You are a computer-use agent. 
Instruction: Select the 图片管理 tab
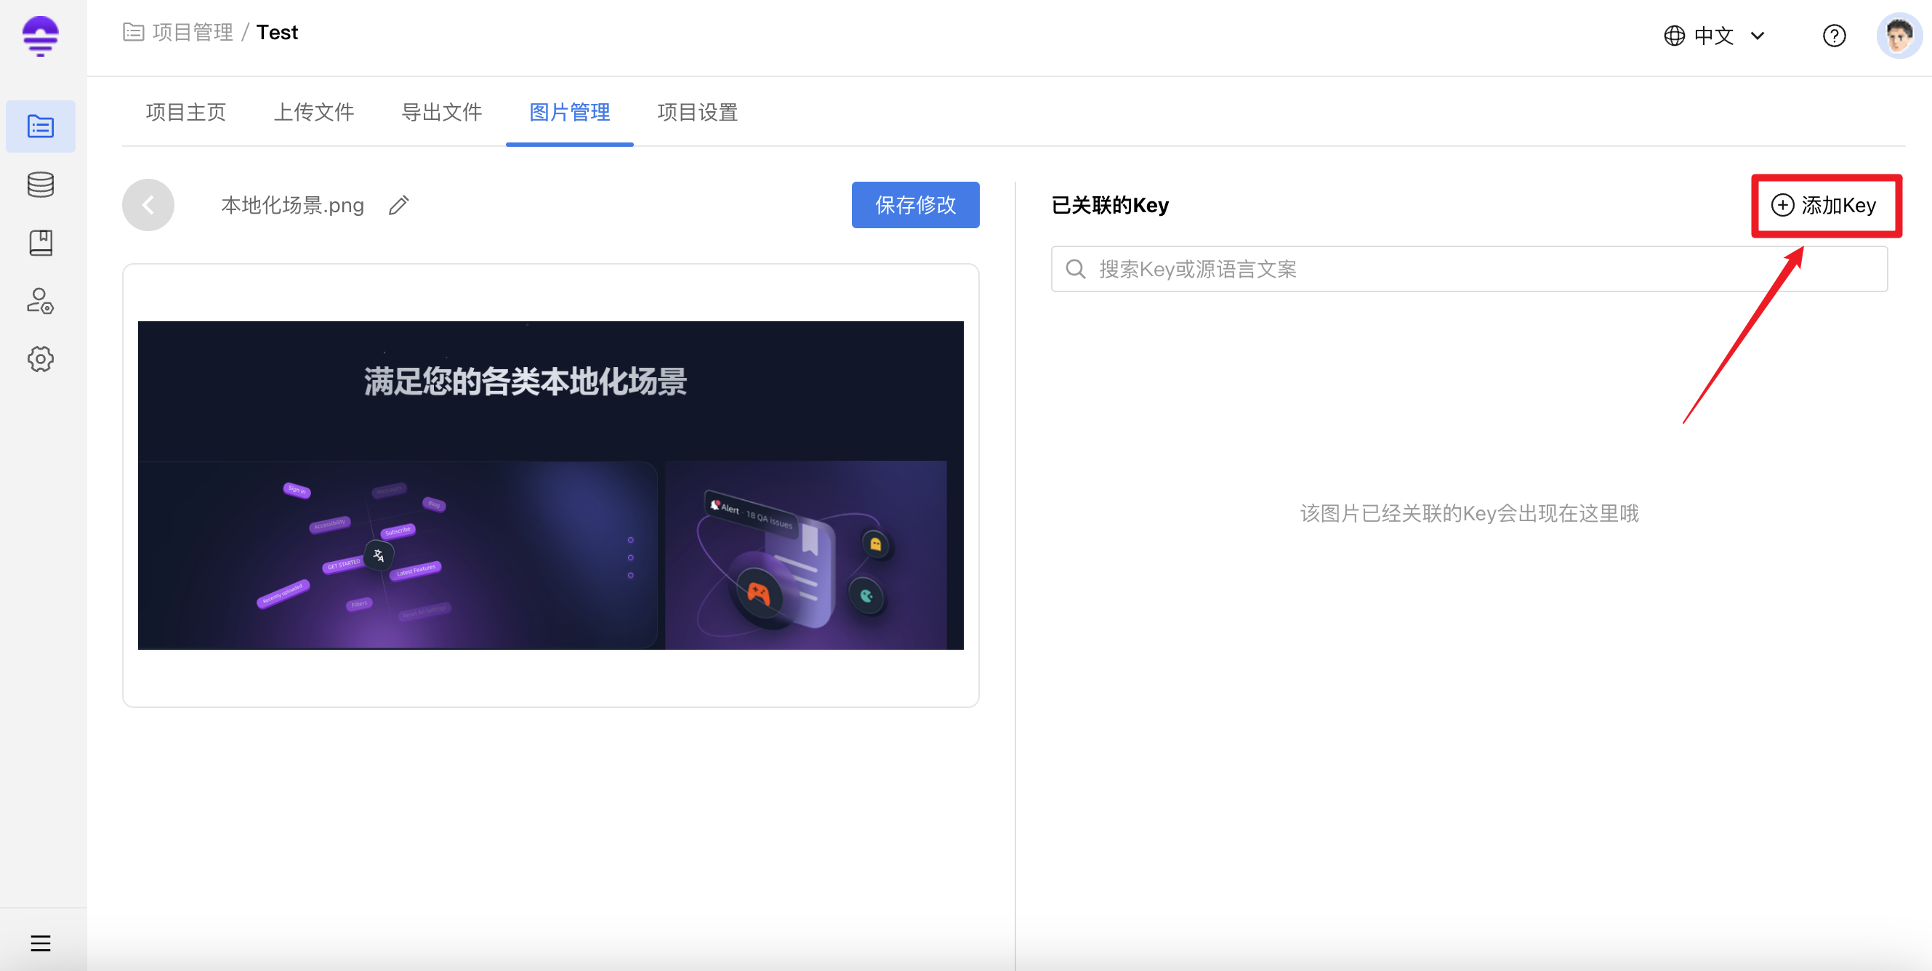[569, 113]
